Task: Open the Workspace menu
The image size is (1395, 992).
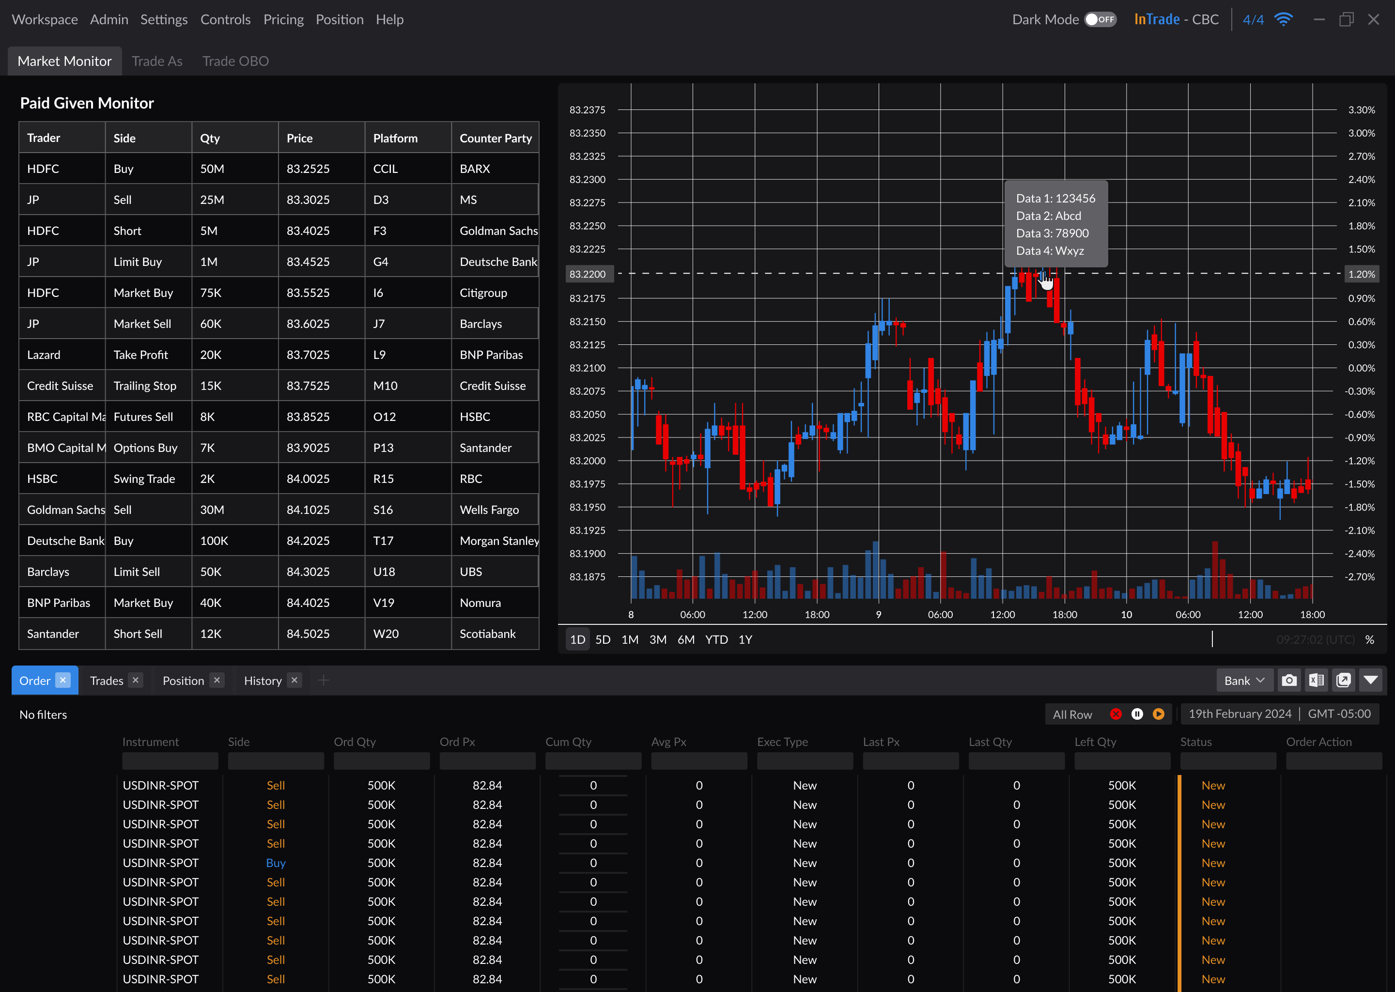Action: click(x=45, y=19)
